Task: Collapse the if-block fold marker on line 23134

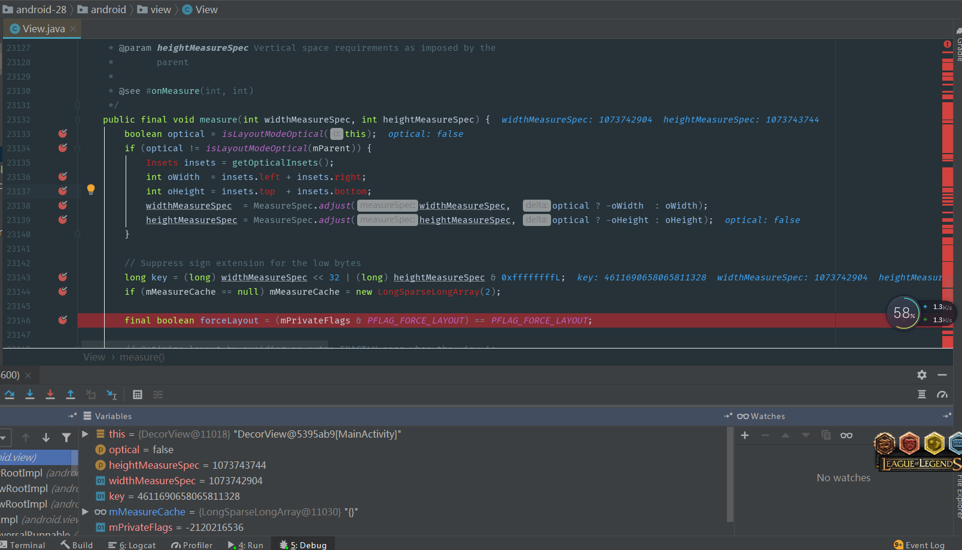Action: tap(77, 148)
